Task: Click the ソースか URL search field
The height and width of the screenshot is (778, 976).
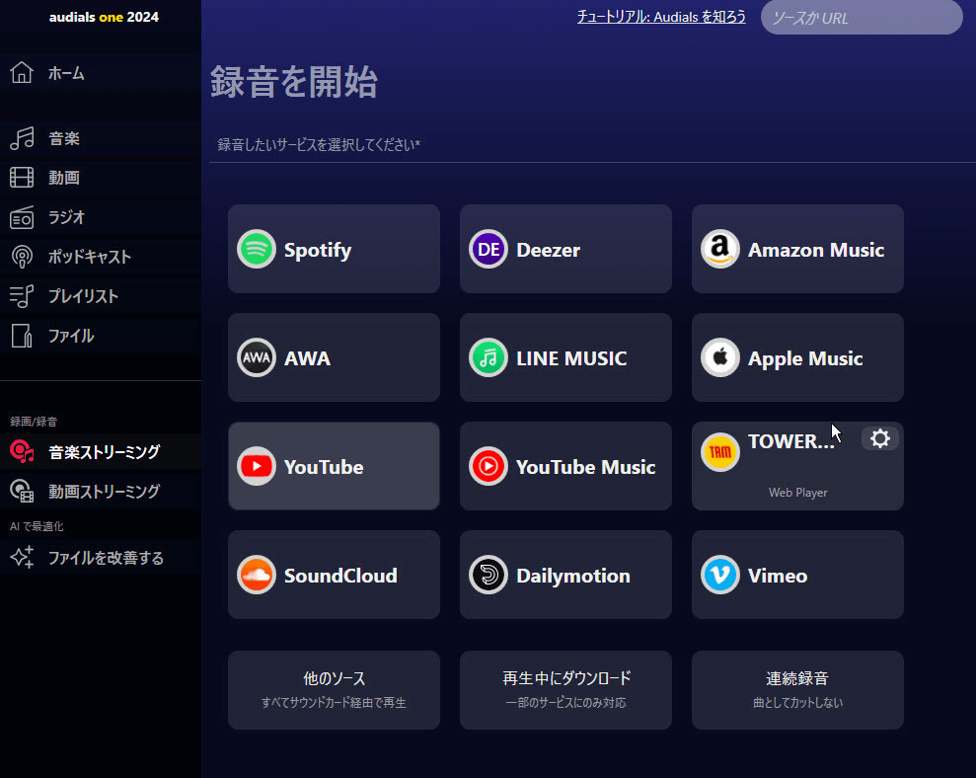Action: (x=862, y=18)
